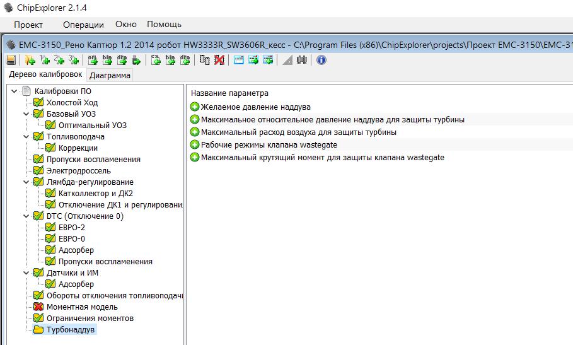Click the save project floppy disk icon
The height and width of the screenshot is (345, 573).
pos(11,61)
